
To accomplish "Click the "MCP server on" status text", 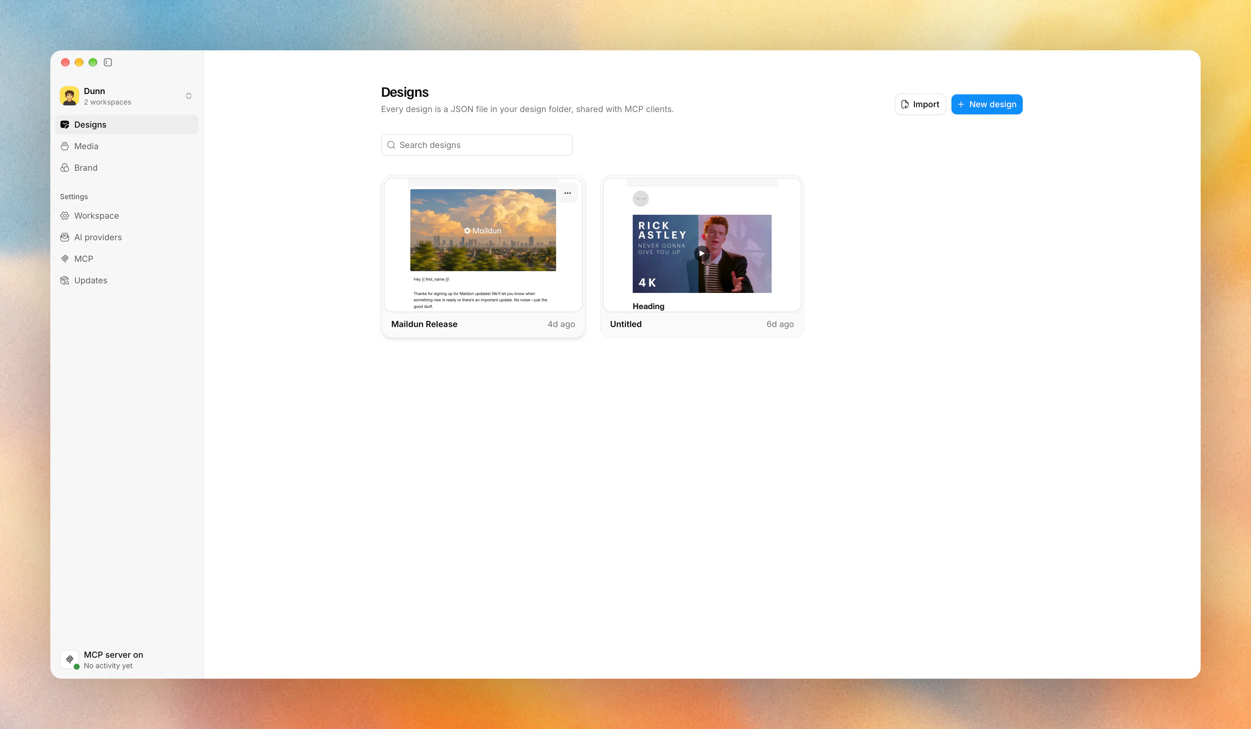I will (113, 654).
